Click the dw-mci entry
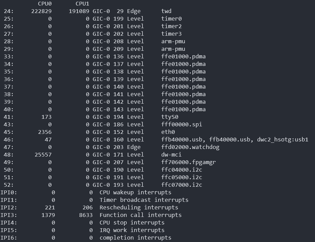 point(172,155)
